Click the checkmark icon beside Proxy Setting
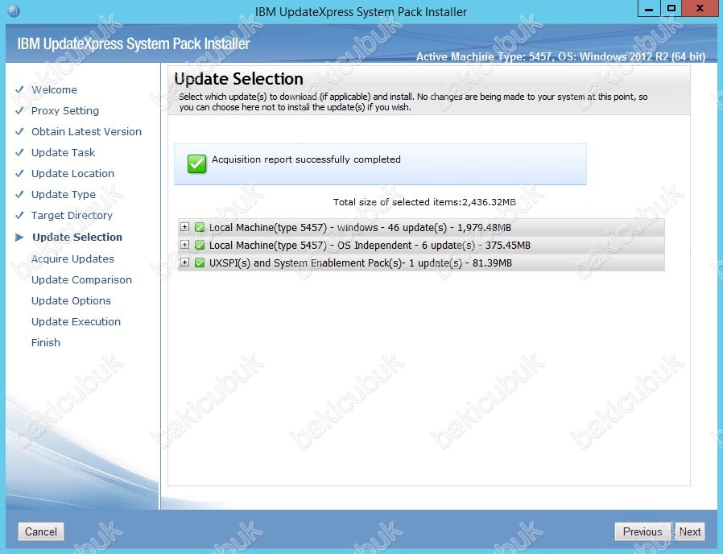Screen dimensions: 723x554 (x=19, y=110)
